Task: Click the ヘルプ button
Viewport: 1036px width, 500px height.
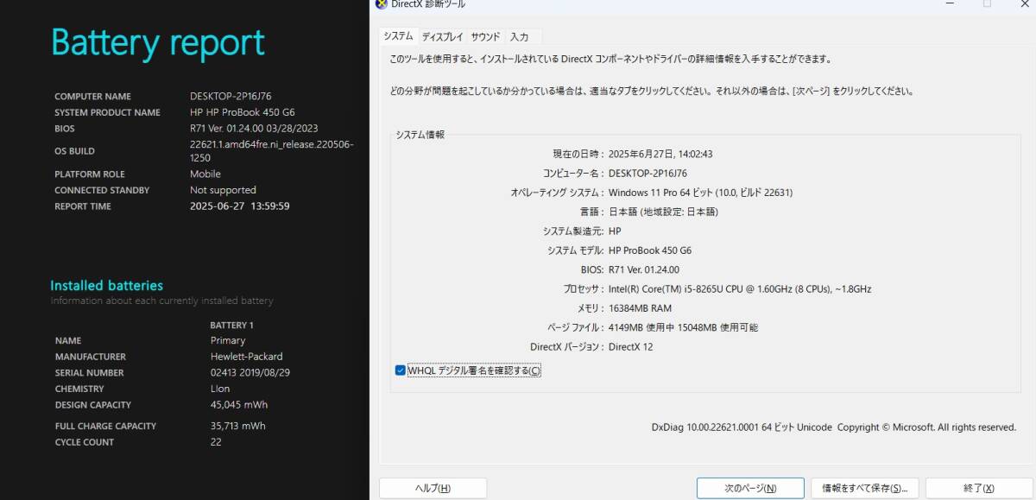Action: coord(432,488)
